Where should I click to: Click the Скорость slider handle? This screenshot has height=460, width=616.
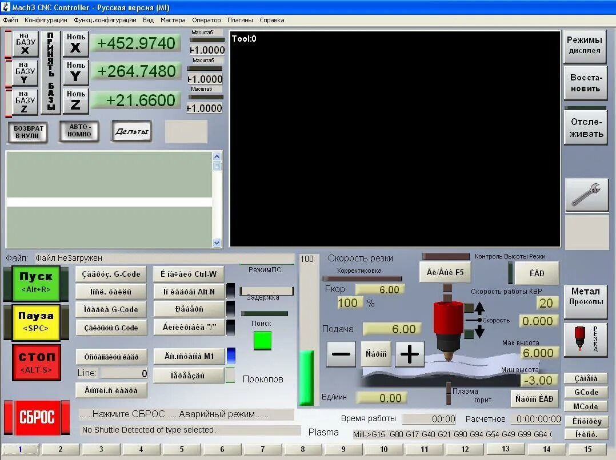tap(479, 320)
